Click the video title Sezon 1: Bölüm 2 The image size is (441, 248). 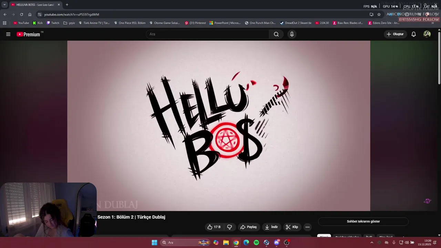[131, 217]
